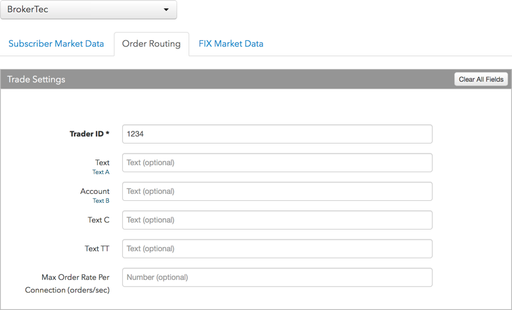Viewport: 512px width, 310px height.
Task: Open the BrokerTec exchange dropdown
Action: pos(88,10)
